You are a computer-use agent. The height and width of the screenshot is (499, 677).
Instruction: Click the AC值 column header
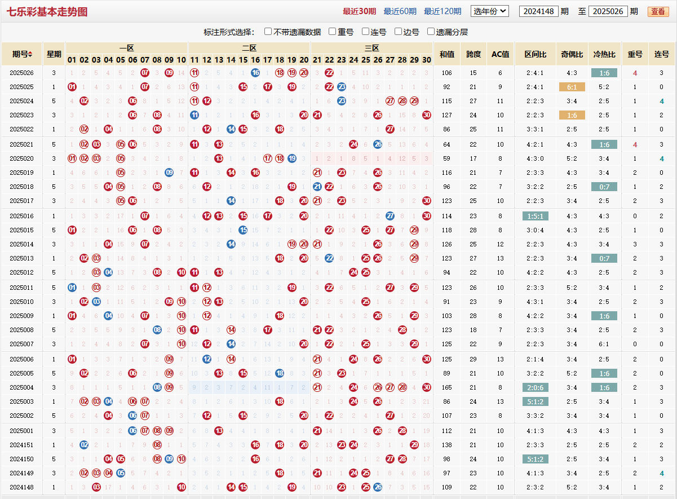point(500,54)
